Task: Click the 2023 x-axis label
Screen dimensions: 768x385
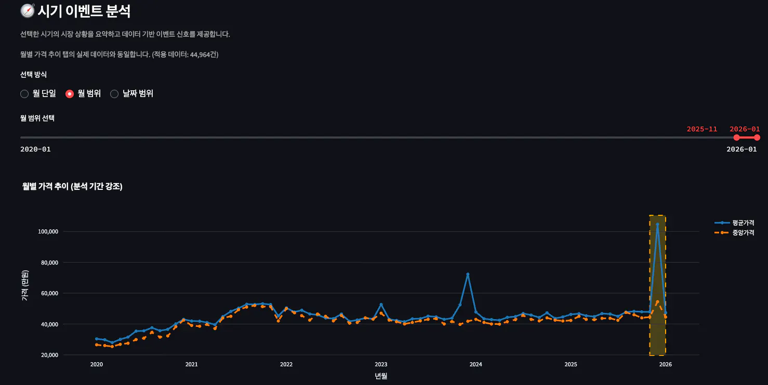Action: click(x=381, y=364)
